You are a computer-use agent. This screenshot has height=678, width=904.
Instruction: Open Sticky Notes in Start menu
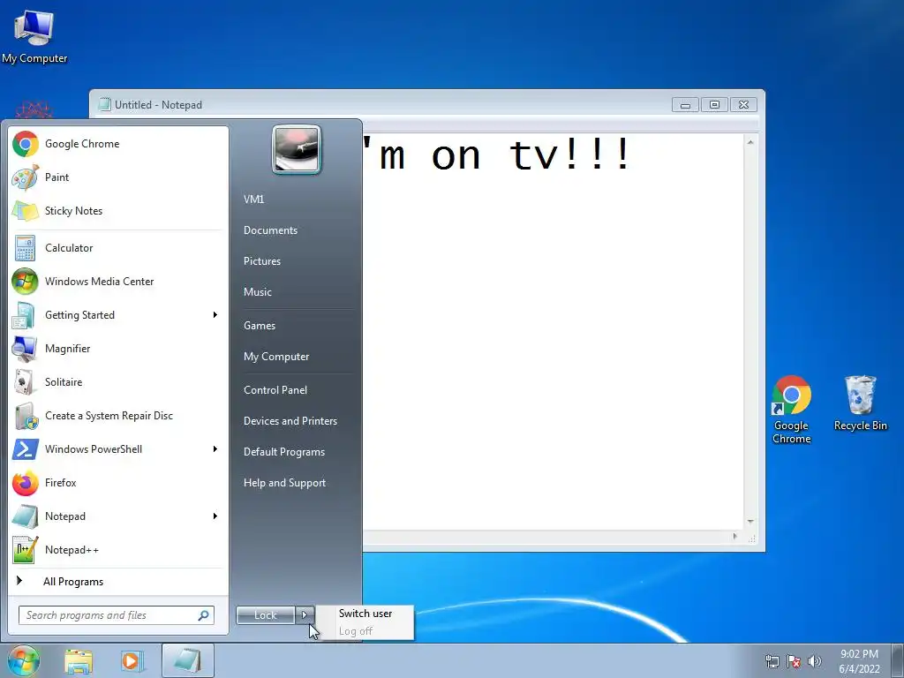[x=117, y=210]
